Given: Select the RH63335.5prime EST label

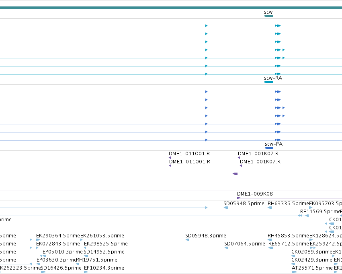Looking at the screenshot, I should (288, 204).
